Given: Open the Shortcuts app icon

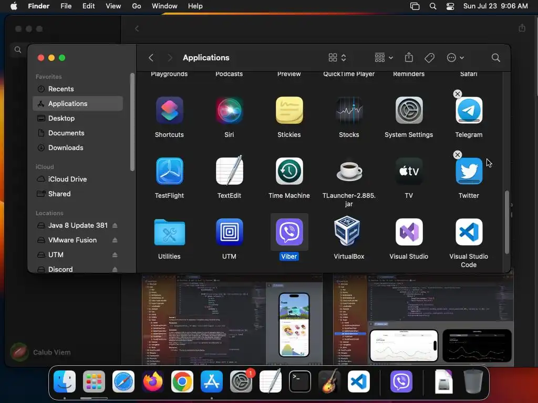Looking at the screenshot, I should pos(169,110).
